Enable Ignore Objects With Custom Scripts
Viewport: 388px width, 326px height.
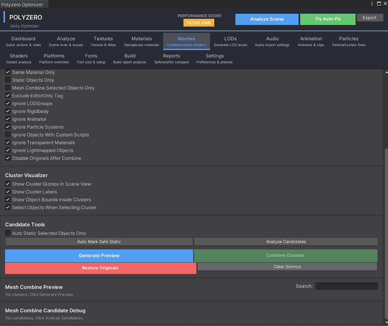tap(8, 134)
